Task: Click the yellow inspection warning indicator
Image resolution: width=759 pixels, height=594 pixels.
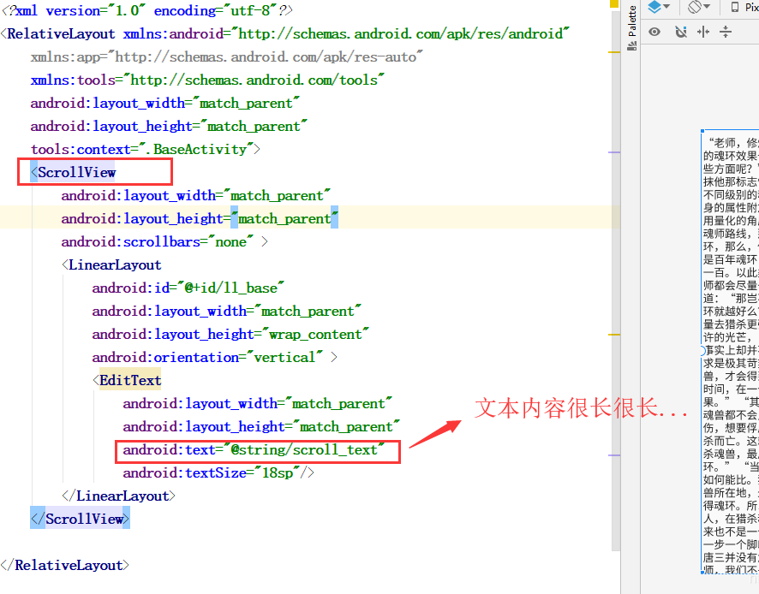Action: coord(614,3)
